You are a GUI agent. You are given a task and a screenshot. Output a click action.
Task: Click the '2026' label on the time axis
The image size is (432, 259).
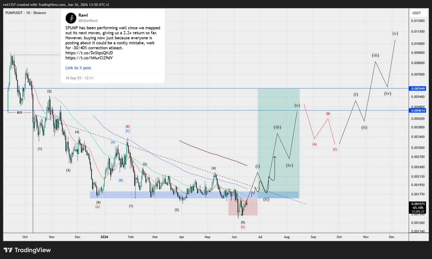(104, 237)
